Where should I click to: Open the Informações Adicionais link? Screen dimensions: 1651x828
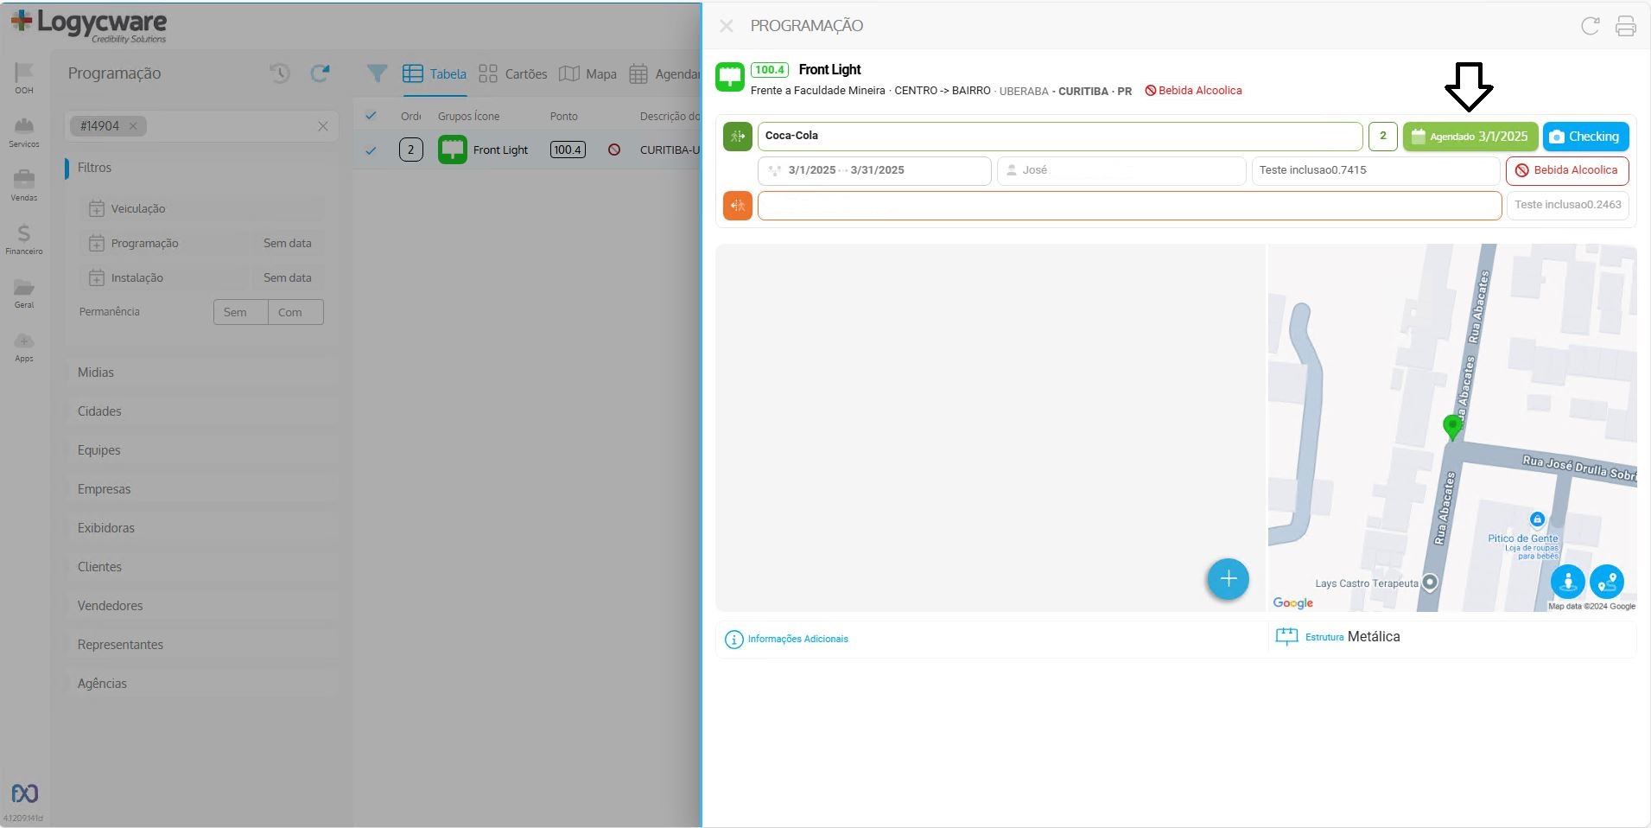tap(797, 640)
